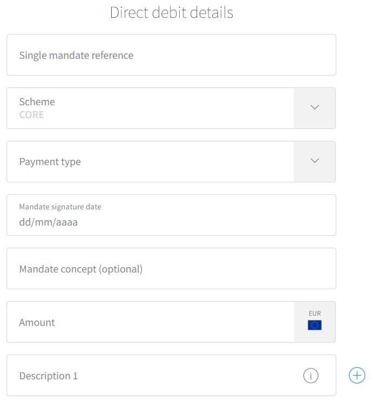Click the grey arrow box of Scheme
This screenshot has height=402, width=373.
coord(315,108)
